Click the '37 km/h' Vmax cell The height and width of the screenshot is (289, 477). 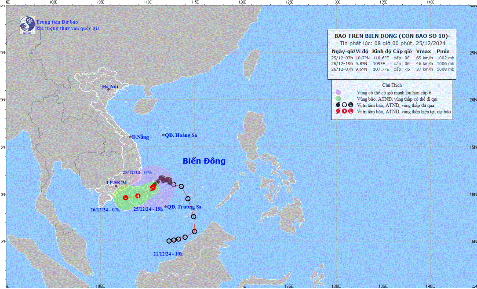pyautogui.click(x=423, y=70)
